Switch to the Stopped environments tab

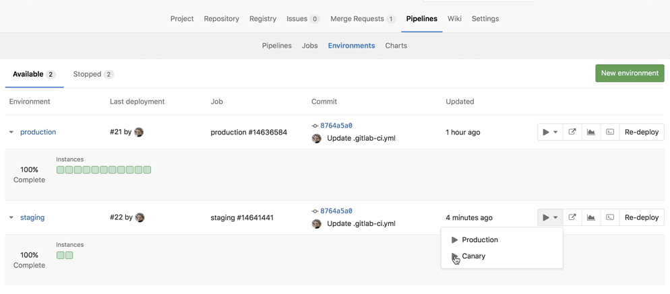[93, 74]
